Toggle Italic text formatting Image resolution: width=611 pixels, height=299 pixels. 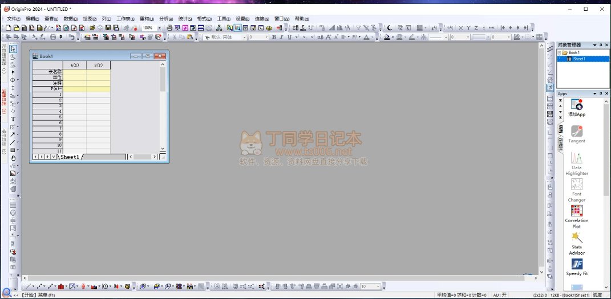[x=281, y=37]
